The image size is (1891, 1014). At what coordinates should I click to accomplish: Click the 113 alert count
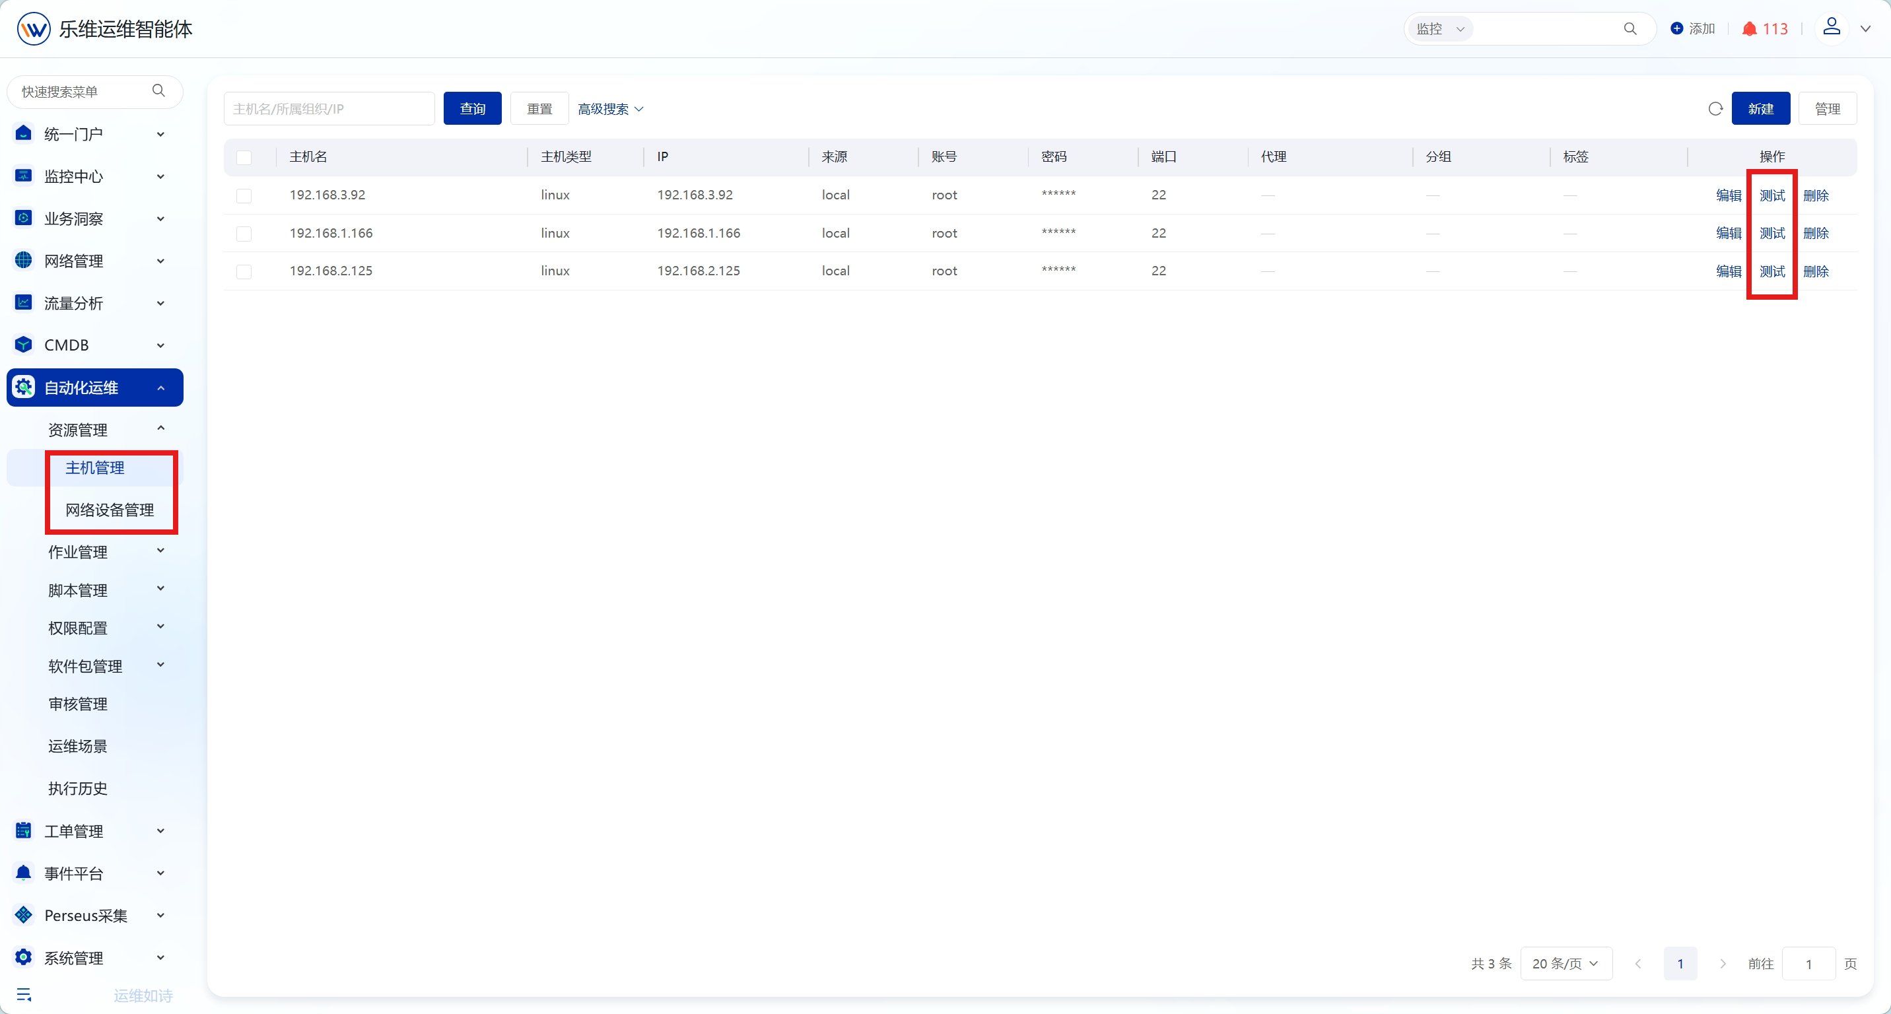pos(1775,28)
